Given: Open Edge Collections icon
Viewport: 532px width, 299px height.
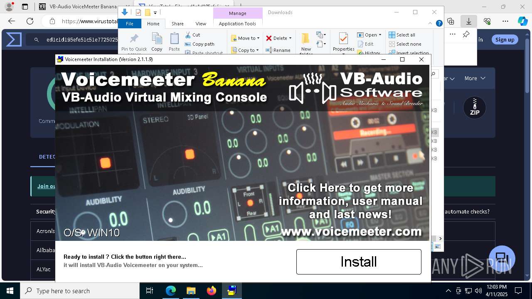Looking at the screenshot, I should point(451,21).
